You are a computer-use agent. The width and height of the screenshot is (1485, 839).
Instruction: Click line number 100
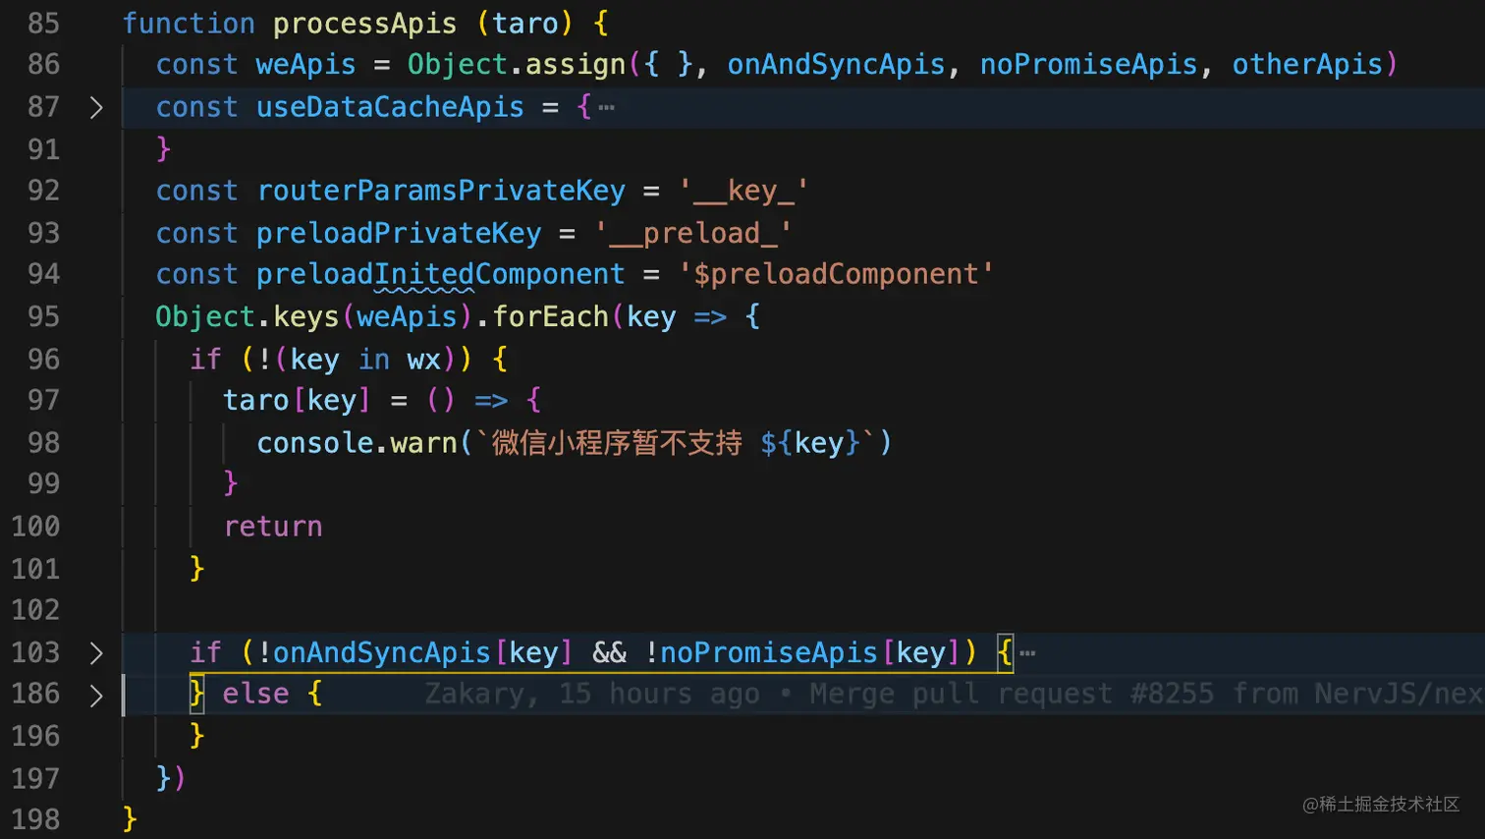pos(35,527)
